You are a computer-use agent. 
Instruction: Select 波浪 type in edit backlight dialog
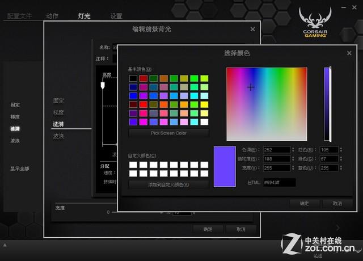coord(58,136)
